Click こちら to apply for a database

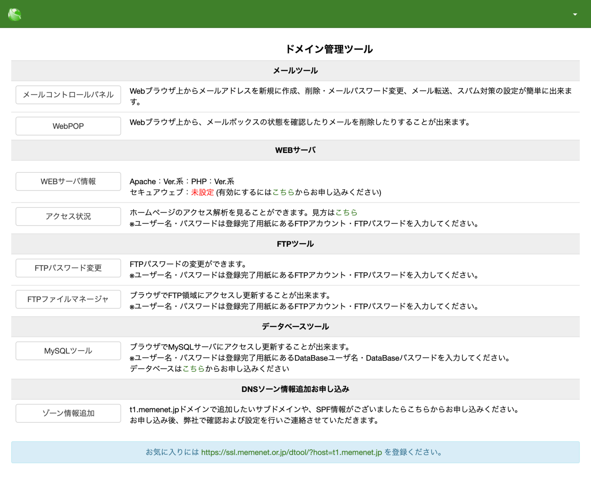pos(193,368)
